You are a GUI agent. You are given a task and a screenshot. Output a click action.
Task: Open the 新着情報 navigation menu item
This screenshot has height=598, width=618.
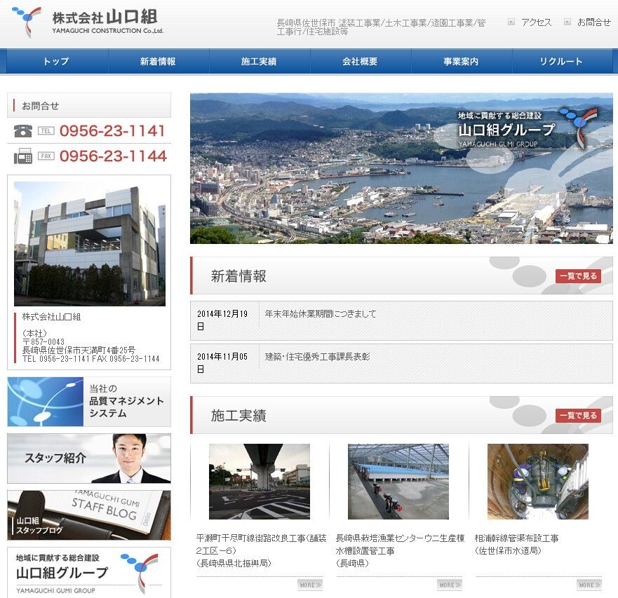click(159, 62)
